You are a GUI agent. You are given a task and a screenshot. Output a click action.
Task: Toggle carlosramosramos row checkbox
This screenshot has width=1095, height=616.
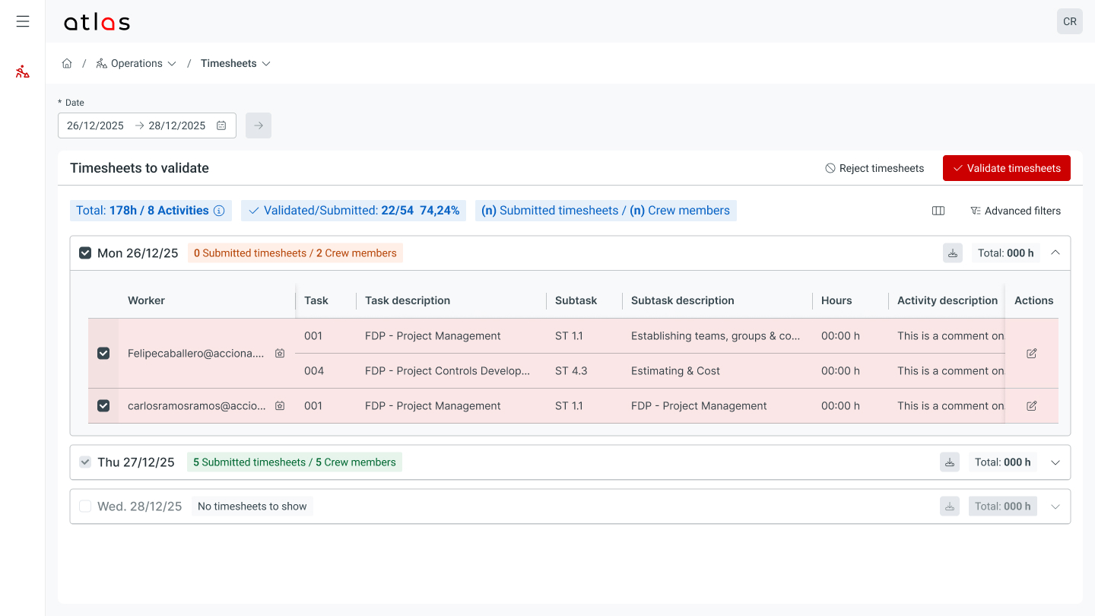click(x=103, y=406)
